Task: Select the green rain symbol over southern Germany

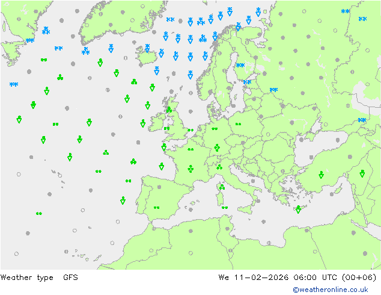Action: point(217,147)
